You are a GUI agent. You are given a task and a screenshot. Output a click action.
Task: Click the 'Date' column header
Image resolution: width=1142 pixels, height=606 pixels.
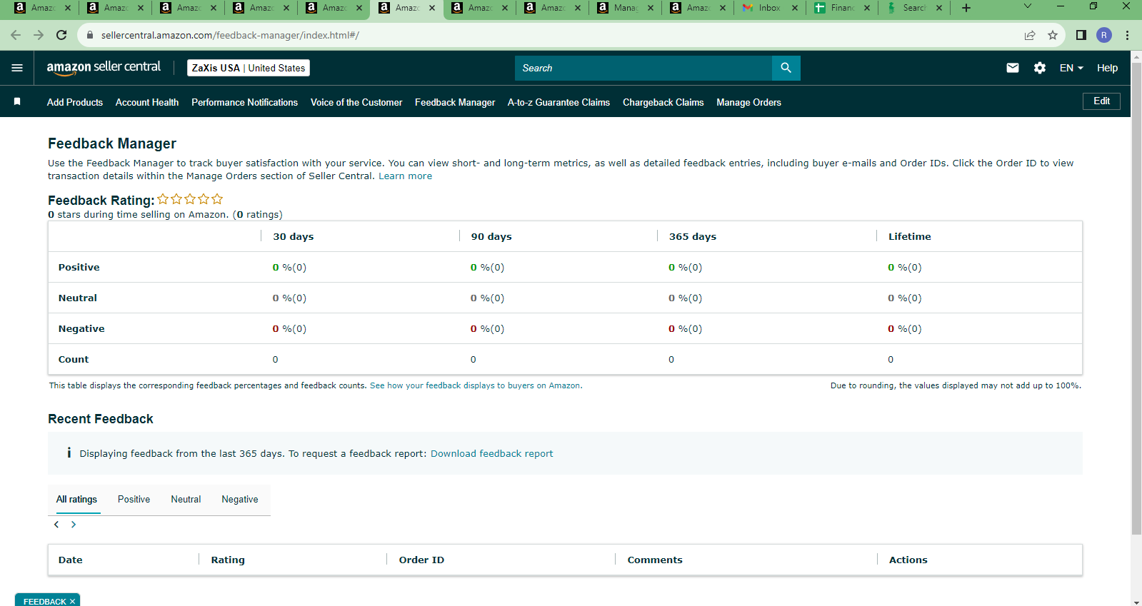[x=70, y=560]
